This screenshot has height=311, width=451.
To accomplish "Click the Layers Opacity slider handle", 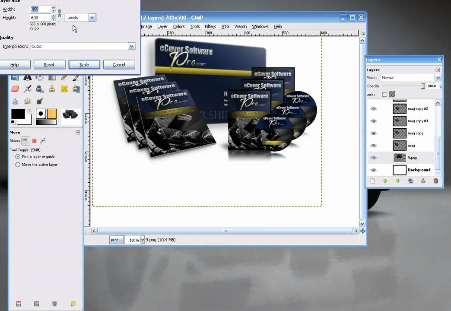I will tap(423, 86).
